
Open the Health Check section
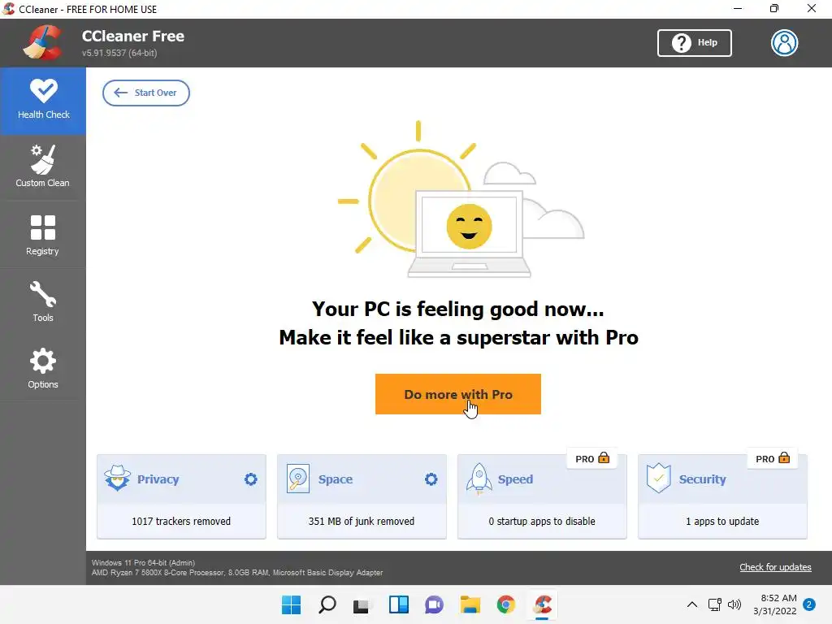tap(43, 100)
